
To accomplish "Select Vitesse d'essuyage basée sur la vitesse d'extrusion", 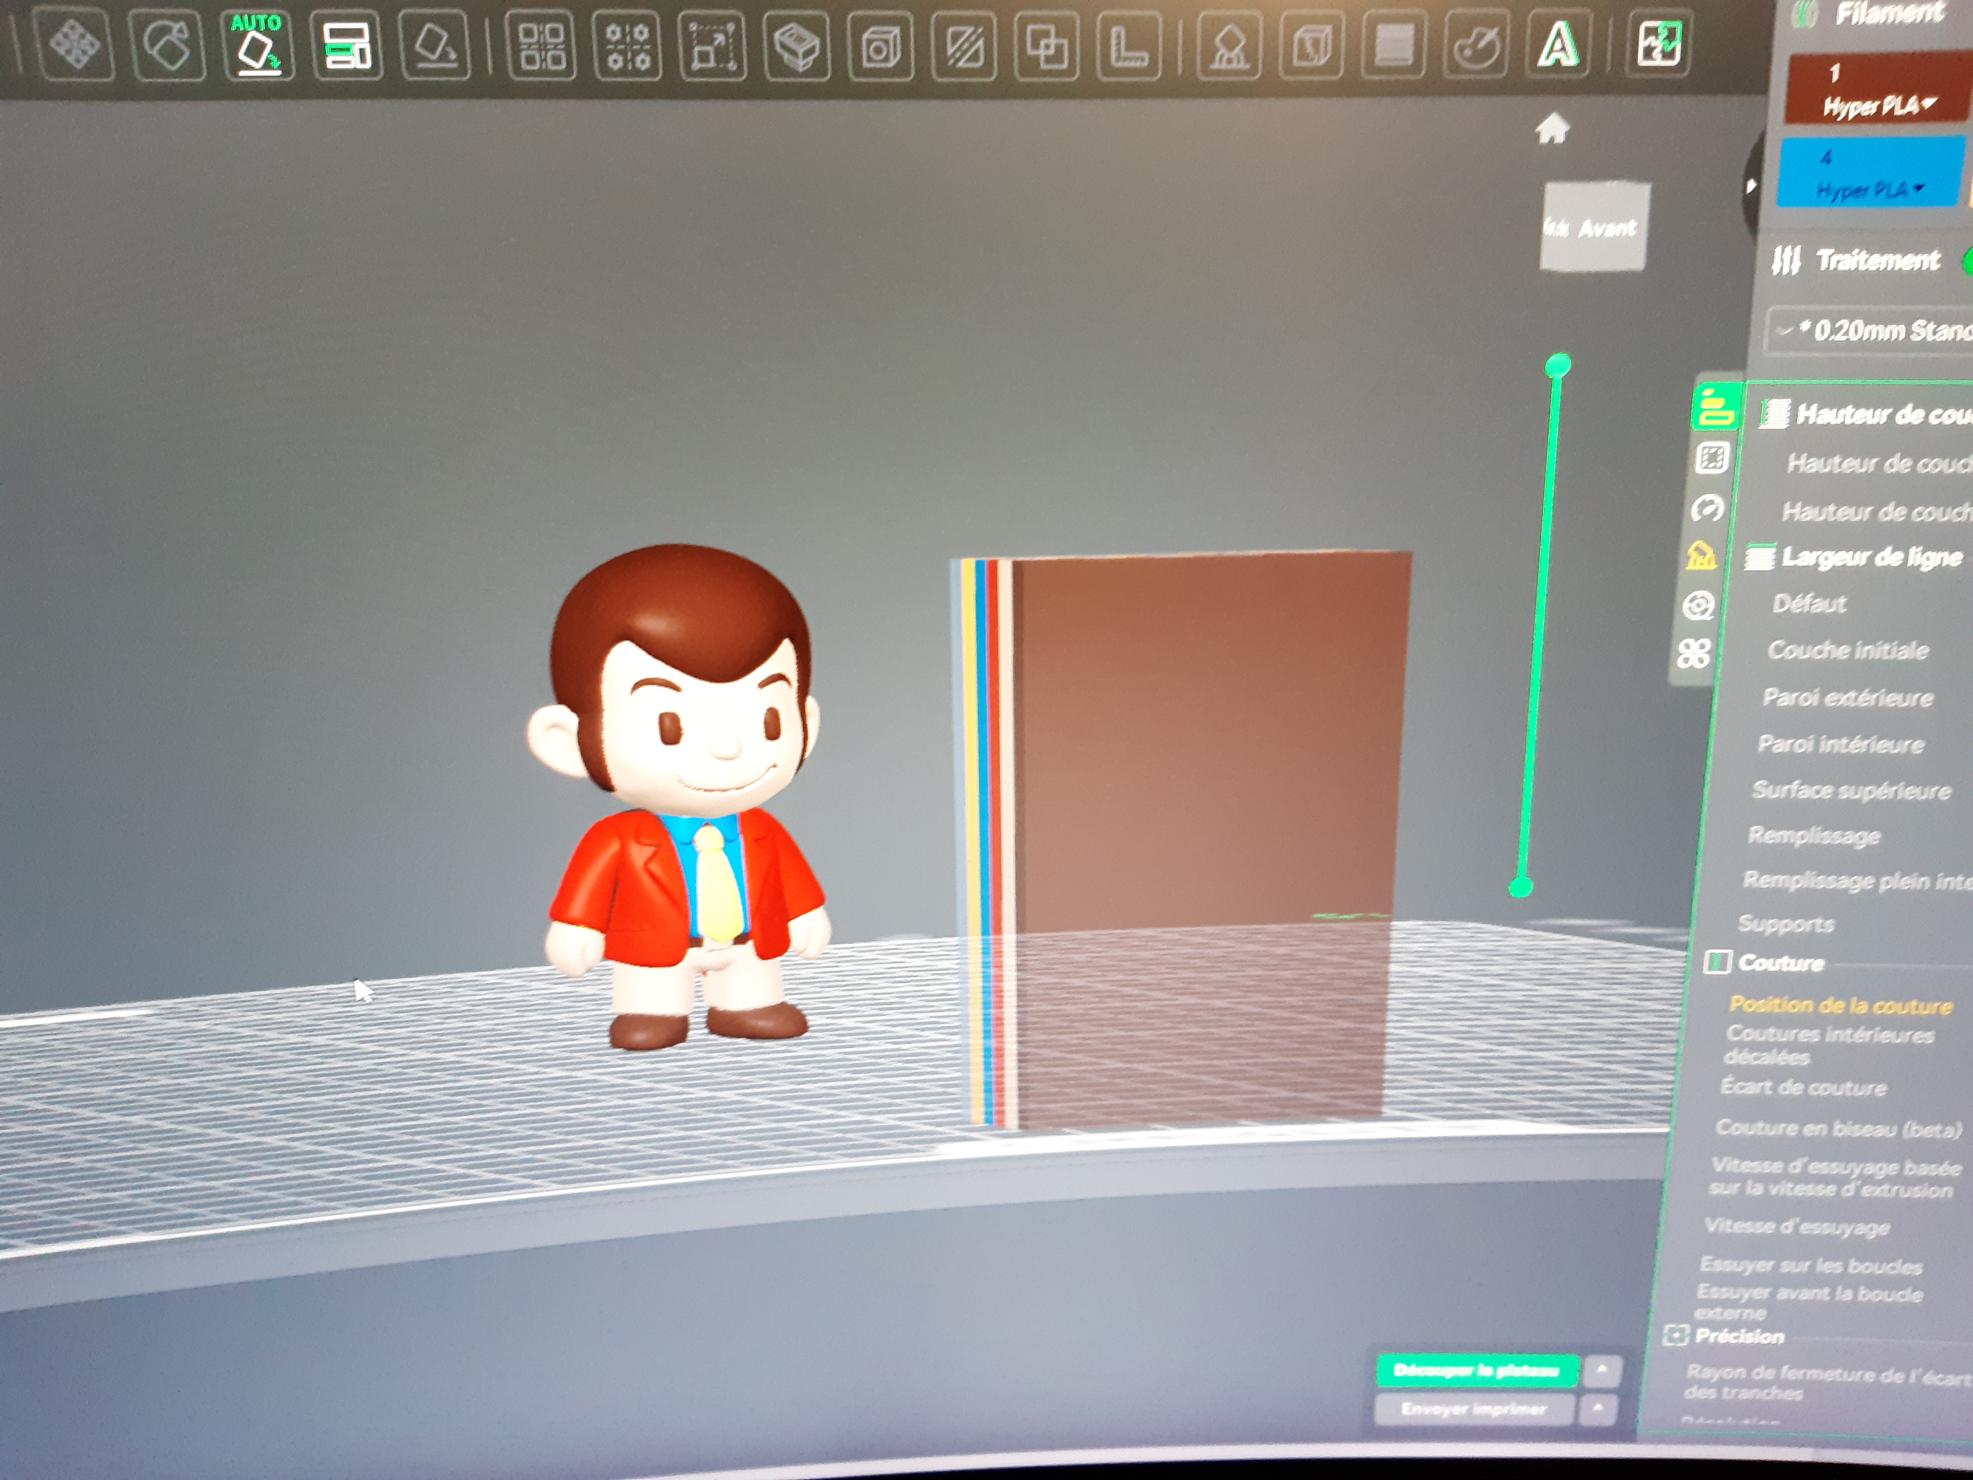I will pos(1835,1178).
